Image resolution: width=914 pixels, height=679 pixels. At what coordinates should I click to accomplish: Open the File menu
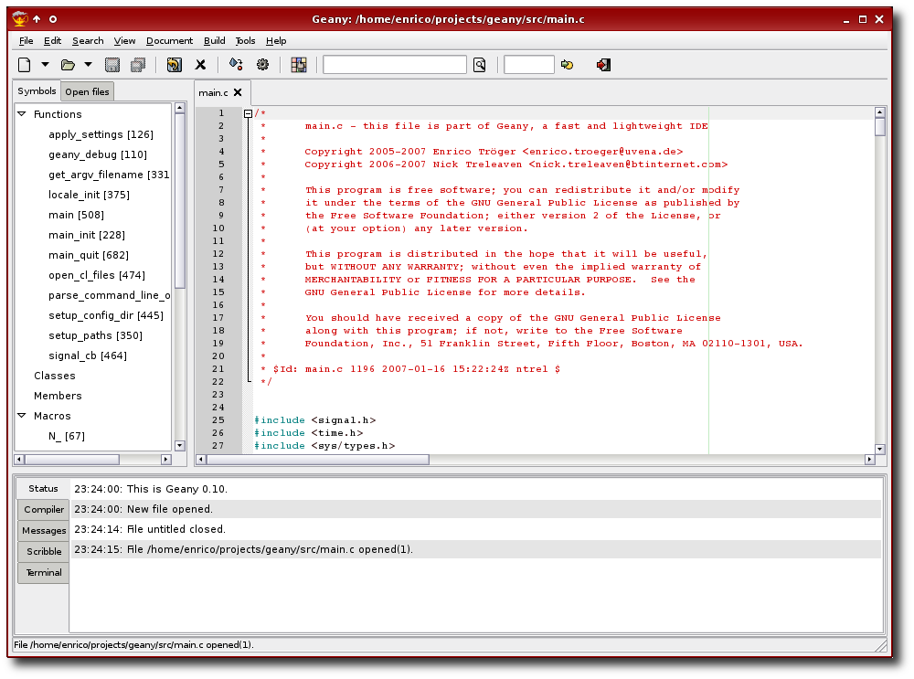pos(27,41)
